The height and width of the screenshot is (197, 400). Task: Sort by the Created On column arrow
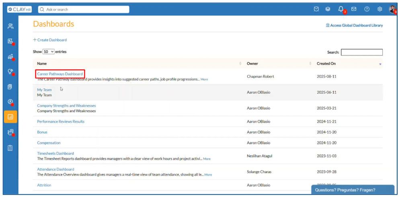(x=380, y=64)
